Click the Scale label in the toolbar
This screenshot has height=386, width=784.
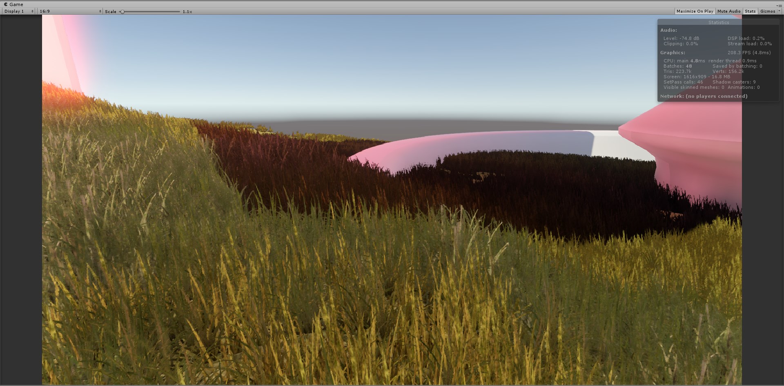110,12
